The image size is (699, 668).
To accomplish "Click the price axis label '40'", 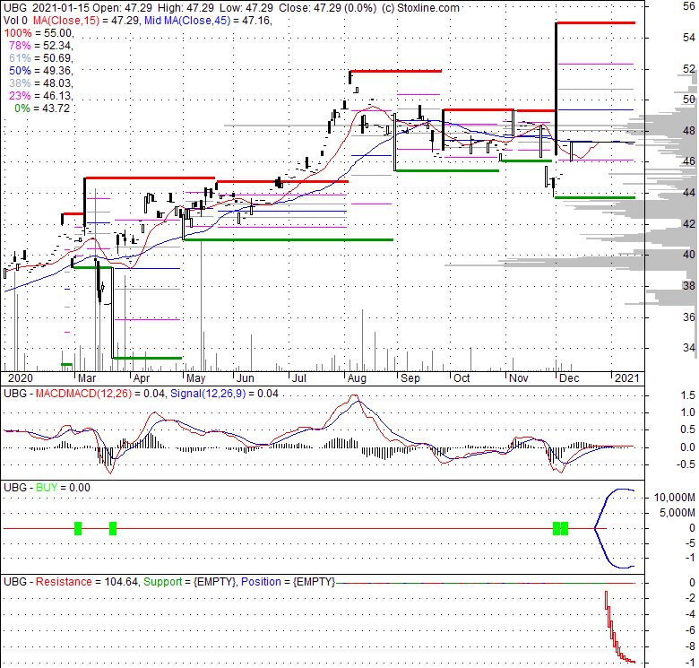I will pos(689,255).
